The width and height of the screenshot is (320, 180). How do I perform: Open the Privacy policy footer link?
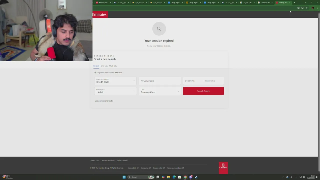[x=159, y=168]
